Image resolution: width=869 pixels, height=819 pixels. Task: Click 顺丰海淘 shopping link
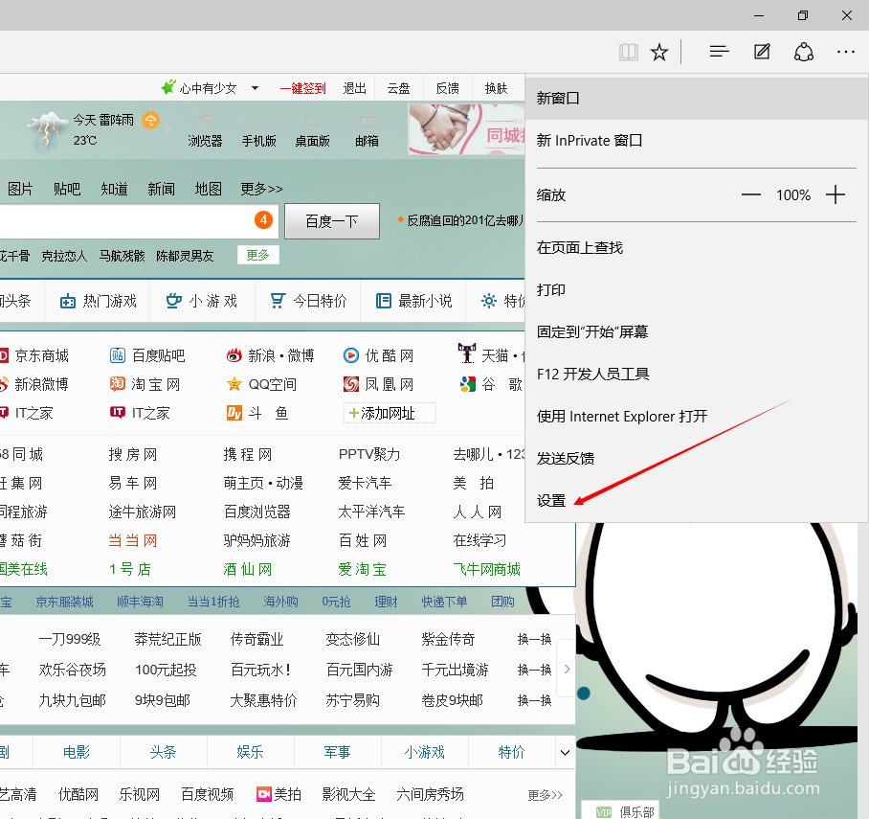(140, 603)
